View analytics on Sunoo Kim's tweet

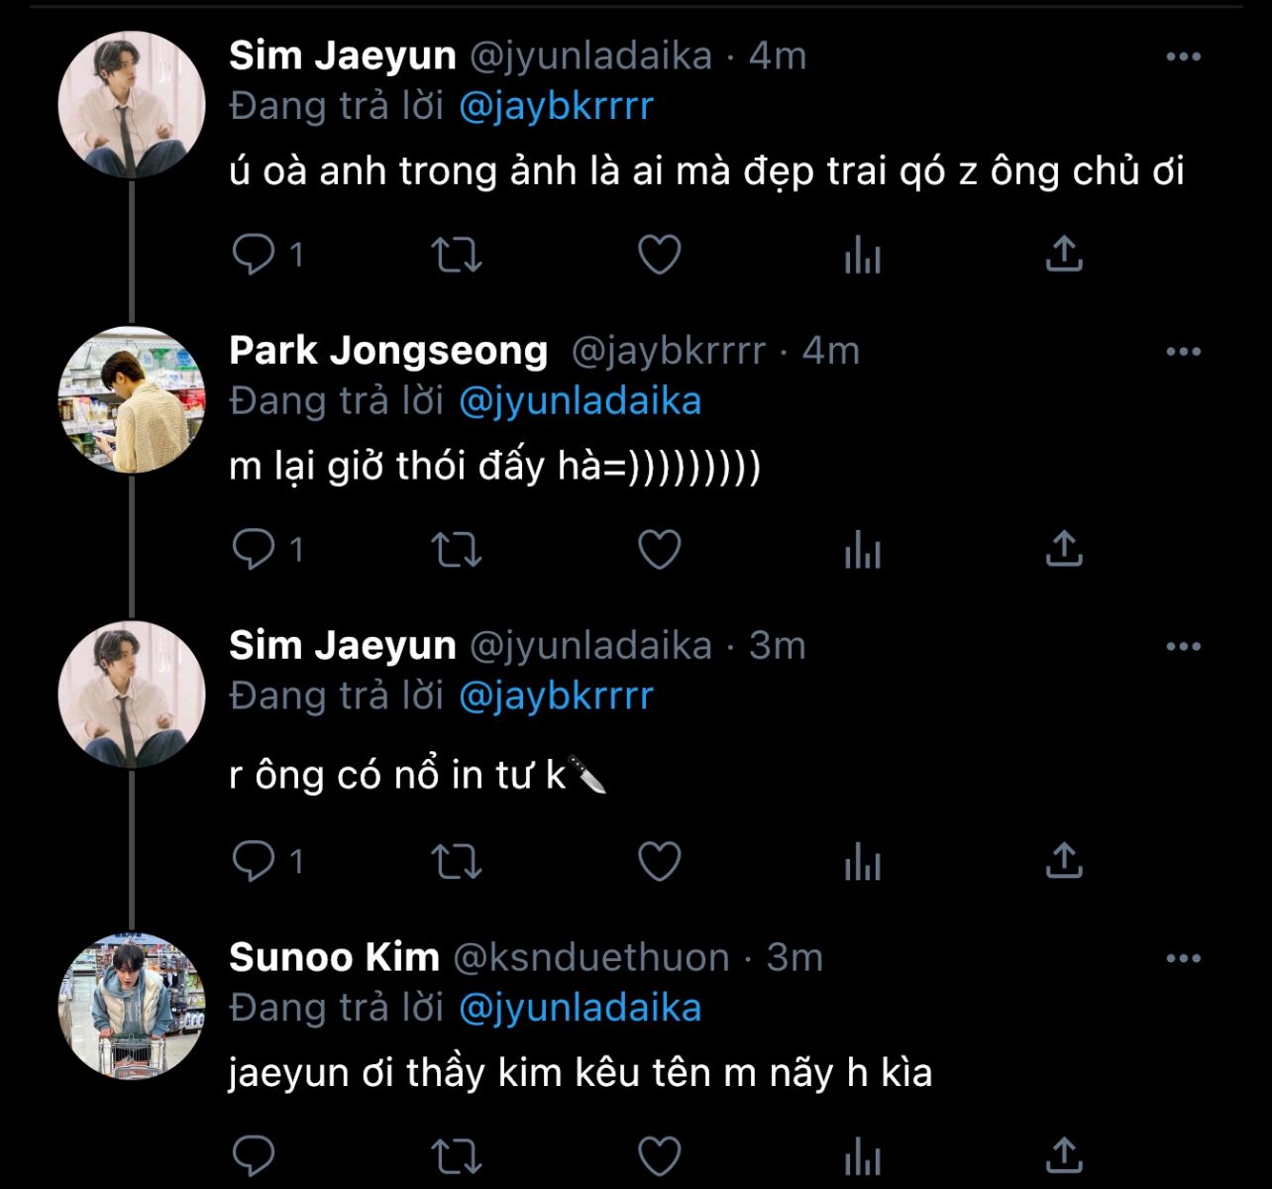[862, 1156]
